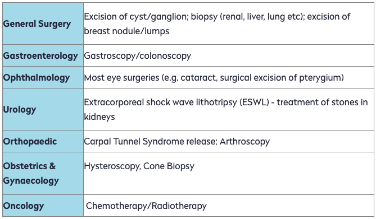The width and height of the screenshot is (376, 219).
Task: Select the Gastroenterology header cell
Action: click(43, 55)
